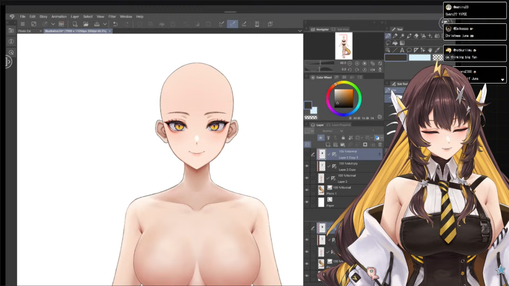The height and width of the screenshot is (286, 509).
Task: Pick the Eyedropper tool
Action: 437,50
